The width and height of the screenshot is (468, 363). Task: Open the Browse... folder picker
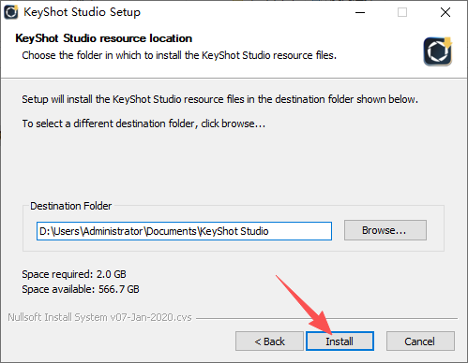(385, 230)
